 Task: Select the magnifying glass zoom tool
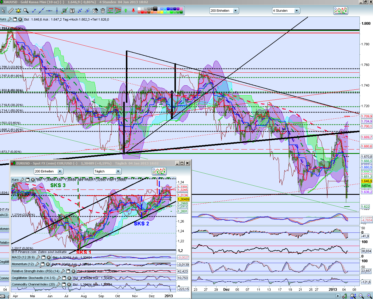coord(26,11)
